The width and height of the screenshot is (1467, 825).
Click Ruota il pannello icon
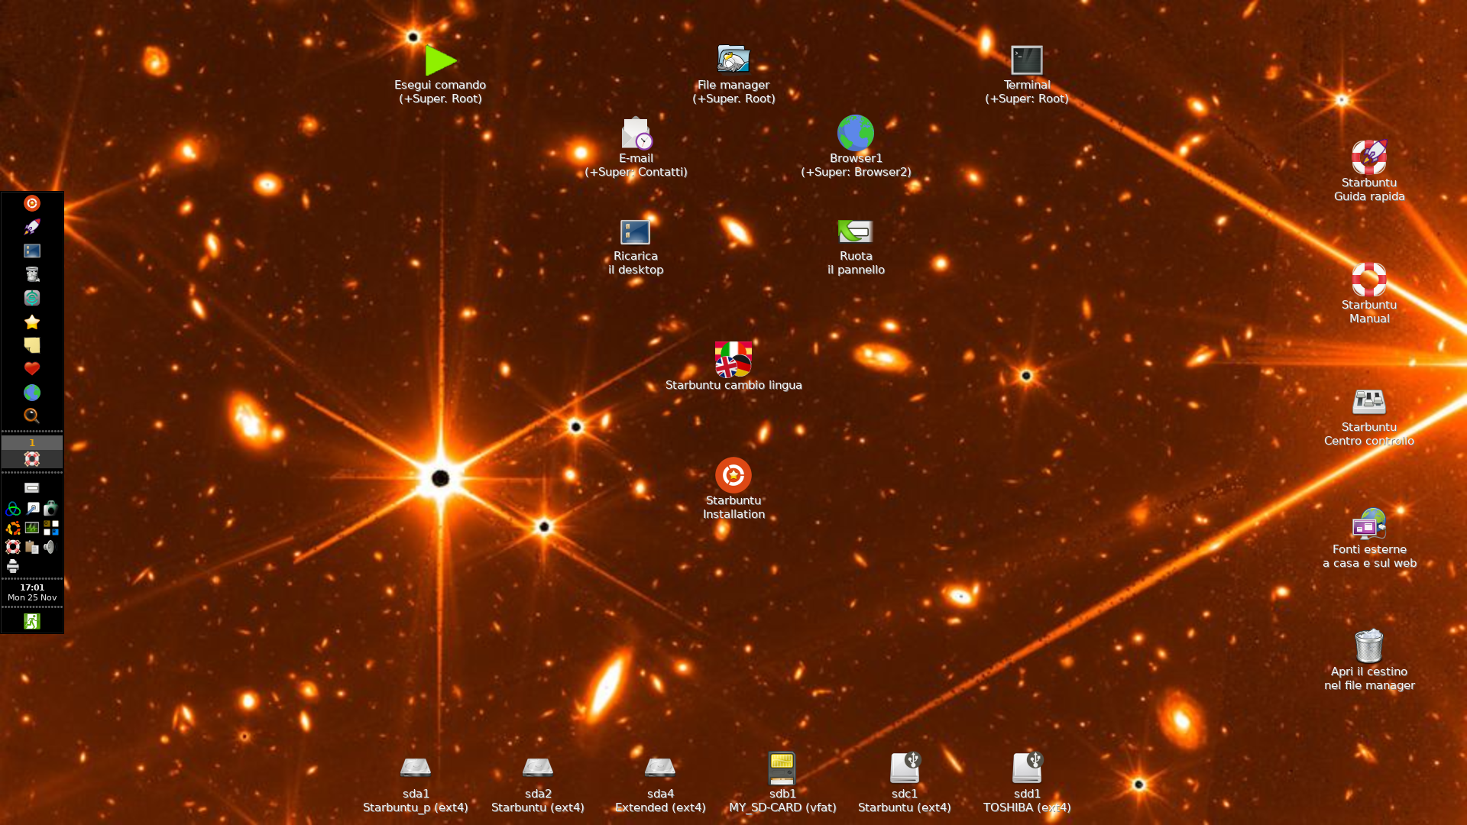(855, 231)
